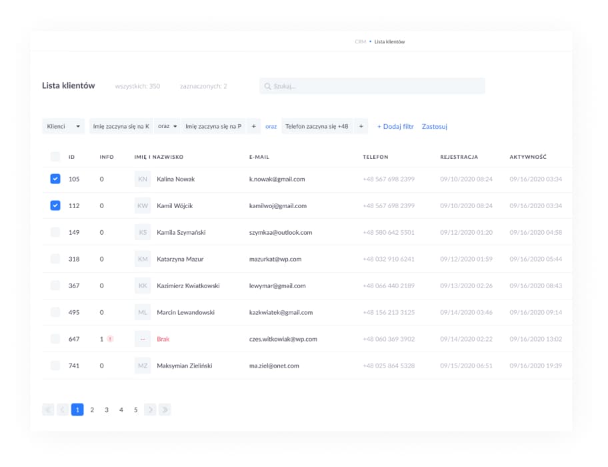Uncheck the checkbox for Kalina Nowak
Screen dimensions: 608x467
click(55, 179)
